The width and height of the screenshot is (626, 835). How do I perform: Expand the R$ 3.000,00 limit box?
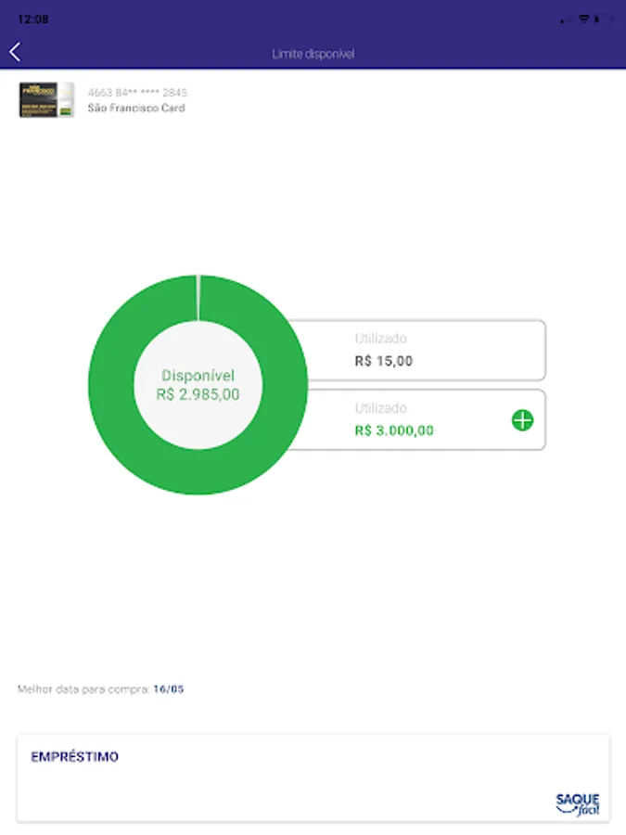pyautogui.click(x=523, y=420)
